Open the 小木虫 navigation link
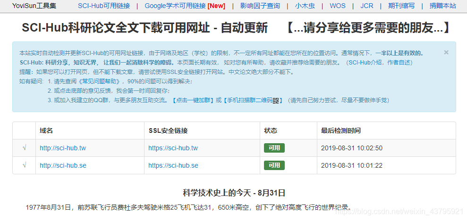Viewport: 467px width, 220px height. (305, 6)
